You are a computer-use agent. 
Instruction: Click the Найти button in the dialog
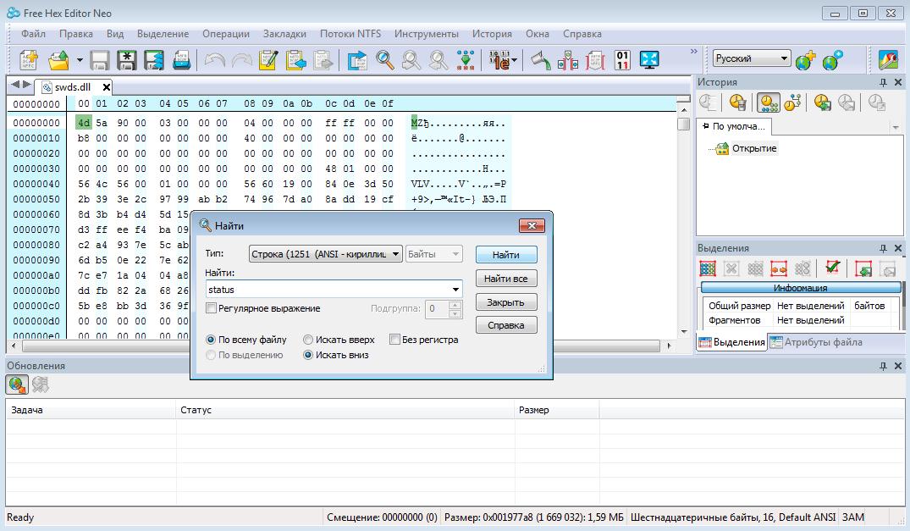(x=506, y=255)
